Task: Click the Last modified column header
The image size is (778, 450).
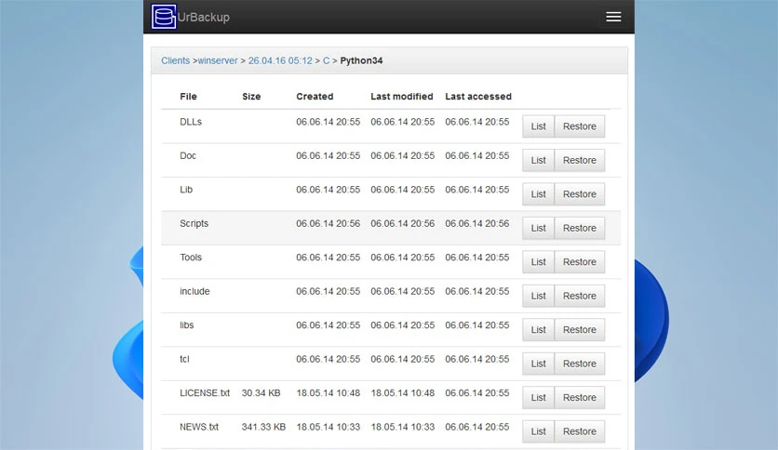Action: coord(402,96)
